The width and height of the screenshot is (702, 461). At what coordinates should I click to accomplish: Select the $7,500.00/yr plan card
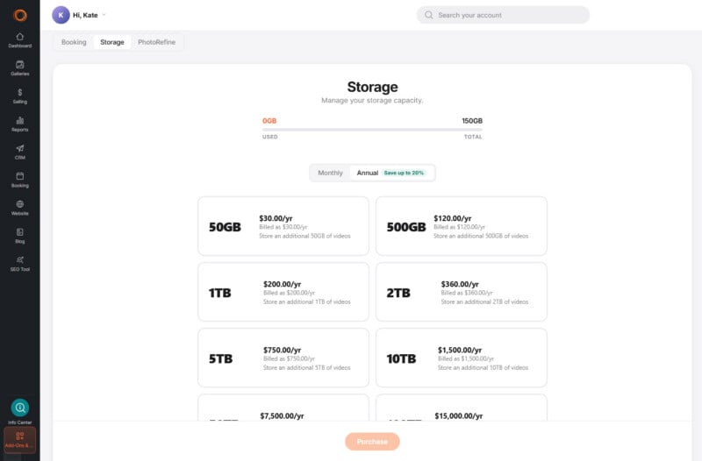[x=283, y=408]
